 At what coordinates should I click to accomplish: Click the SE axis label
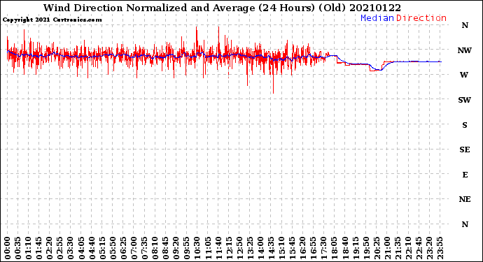tap(465, 150)
